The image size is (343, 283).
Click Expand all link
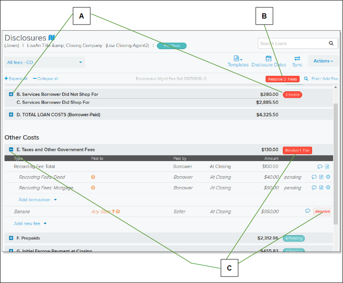click(16, 78)
